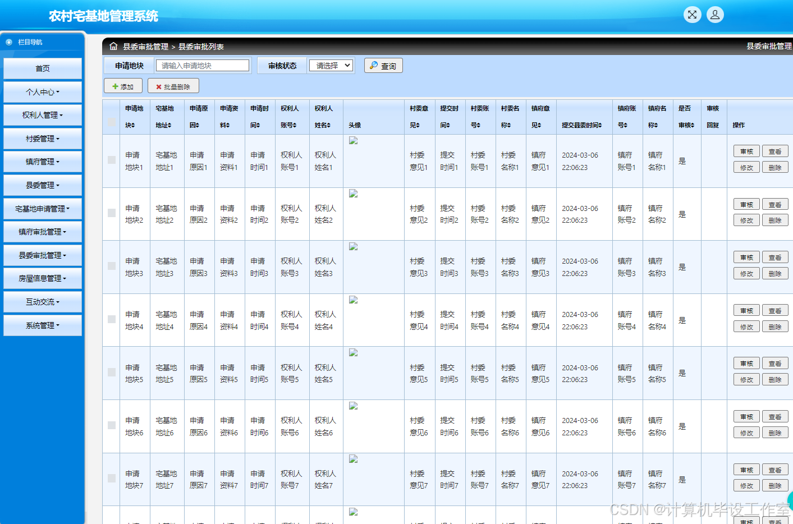This screenshot has height=524, width=793.
Task: Click 删除 button for row 申请地块6
Action: pos(775,433)
